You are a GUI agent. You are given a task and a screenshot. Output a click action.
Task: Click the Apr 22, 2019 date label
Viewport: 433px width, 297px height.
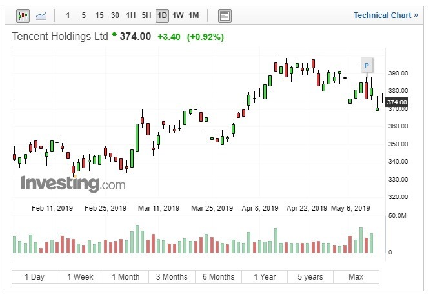pyautogui.click(x=307, y=208)
